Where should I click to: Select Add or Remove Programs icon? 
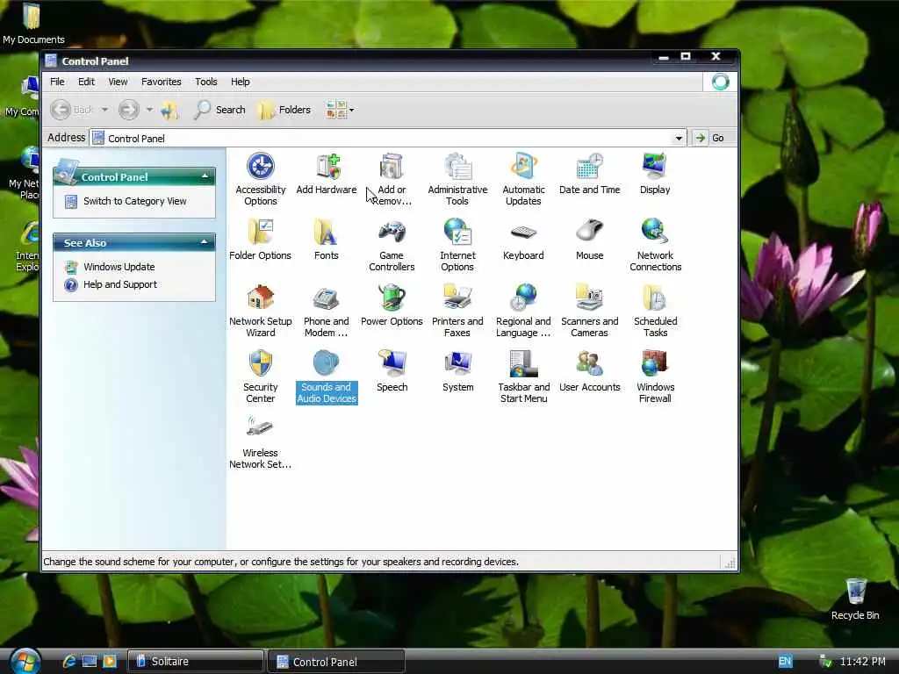(392, 179)
